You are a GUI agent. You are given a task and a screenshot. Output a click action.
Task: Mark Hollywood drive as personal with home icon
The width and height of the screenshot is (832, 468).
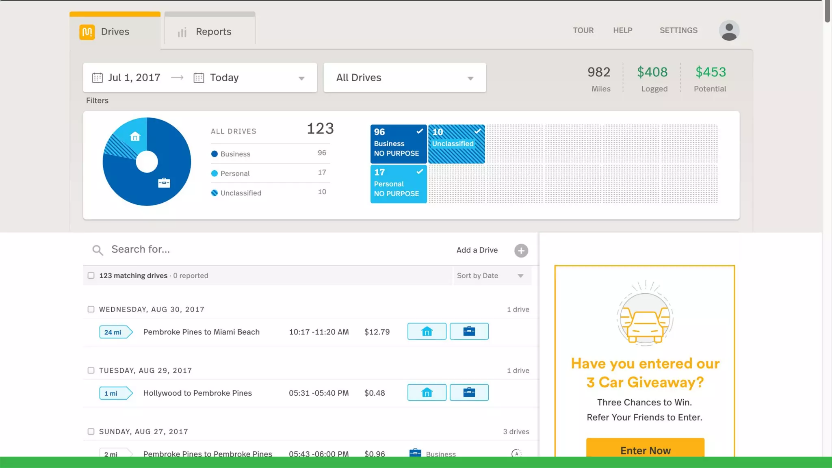pos(427,392)
